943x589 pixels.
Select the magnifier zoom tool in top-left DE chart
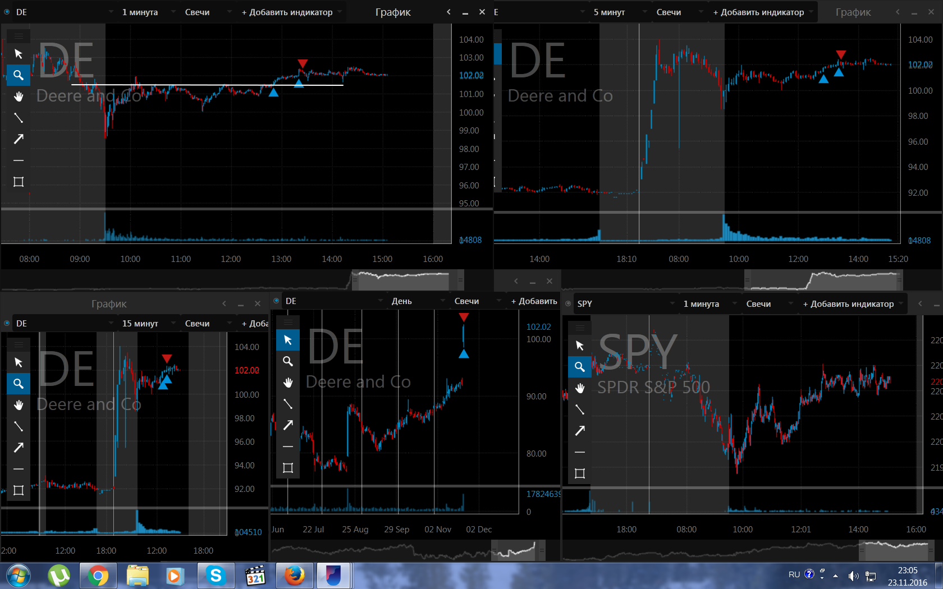click(x=19, y=75)
